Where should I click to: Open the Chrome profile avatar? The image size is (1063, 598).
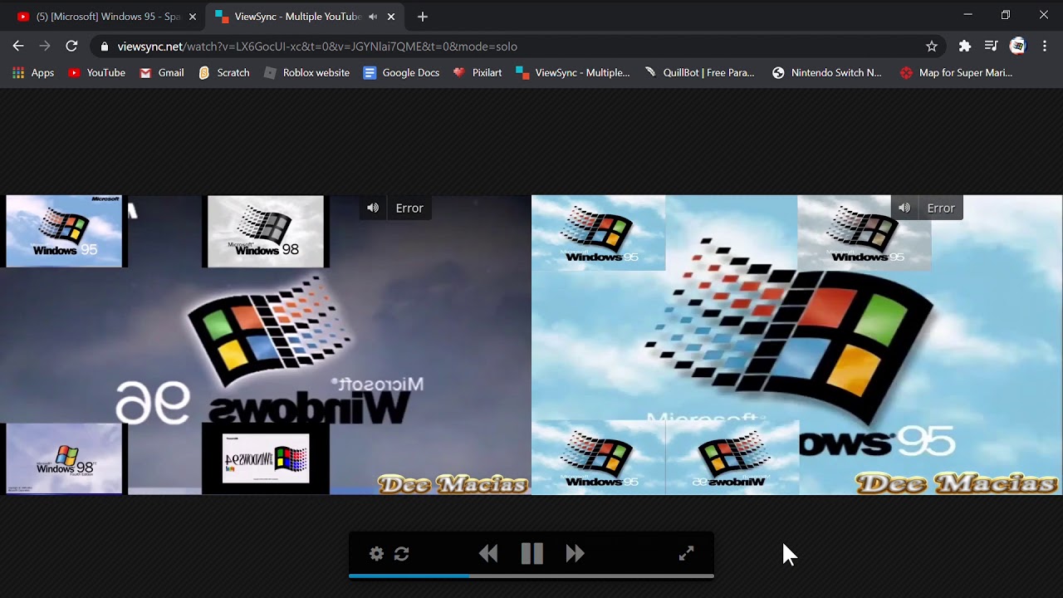point(1018,47)
